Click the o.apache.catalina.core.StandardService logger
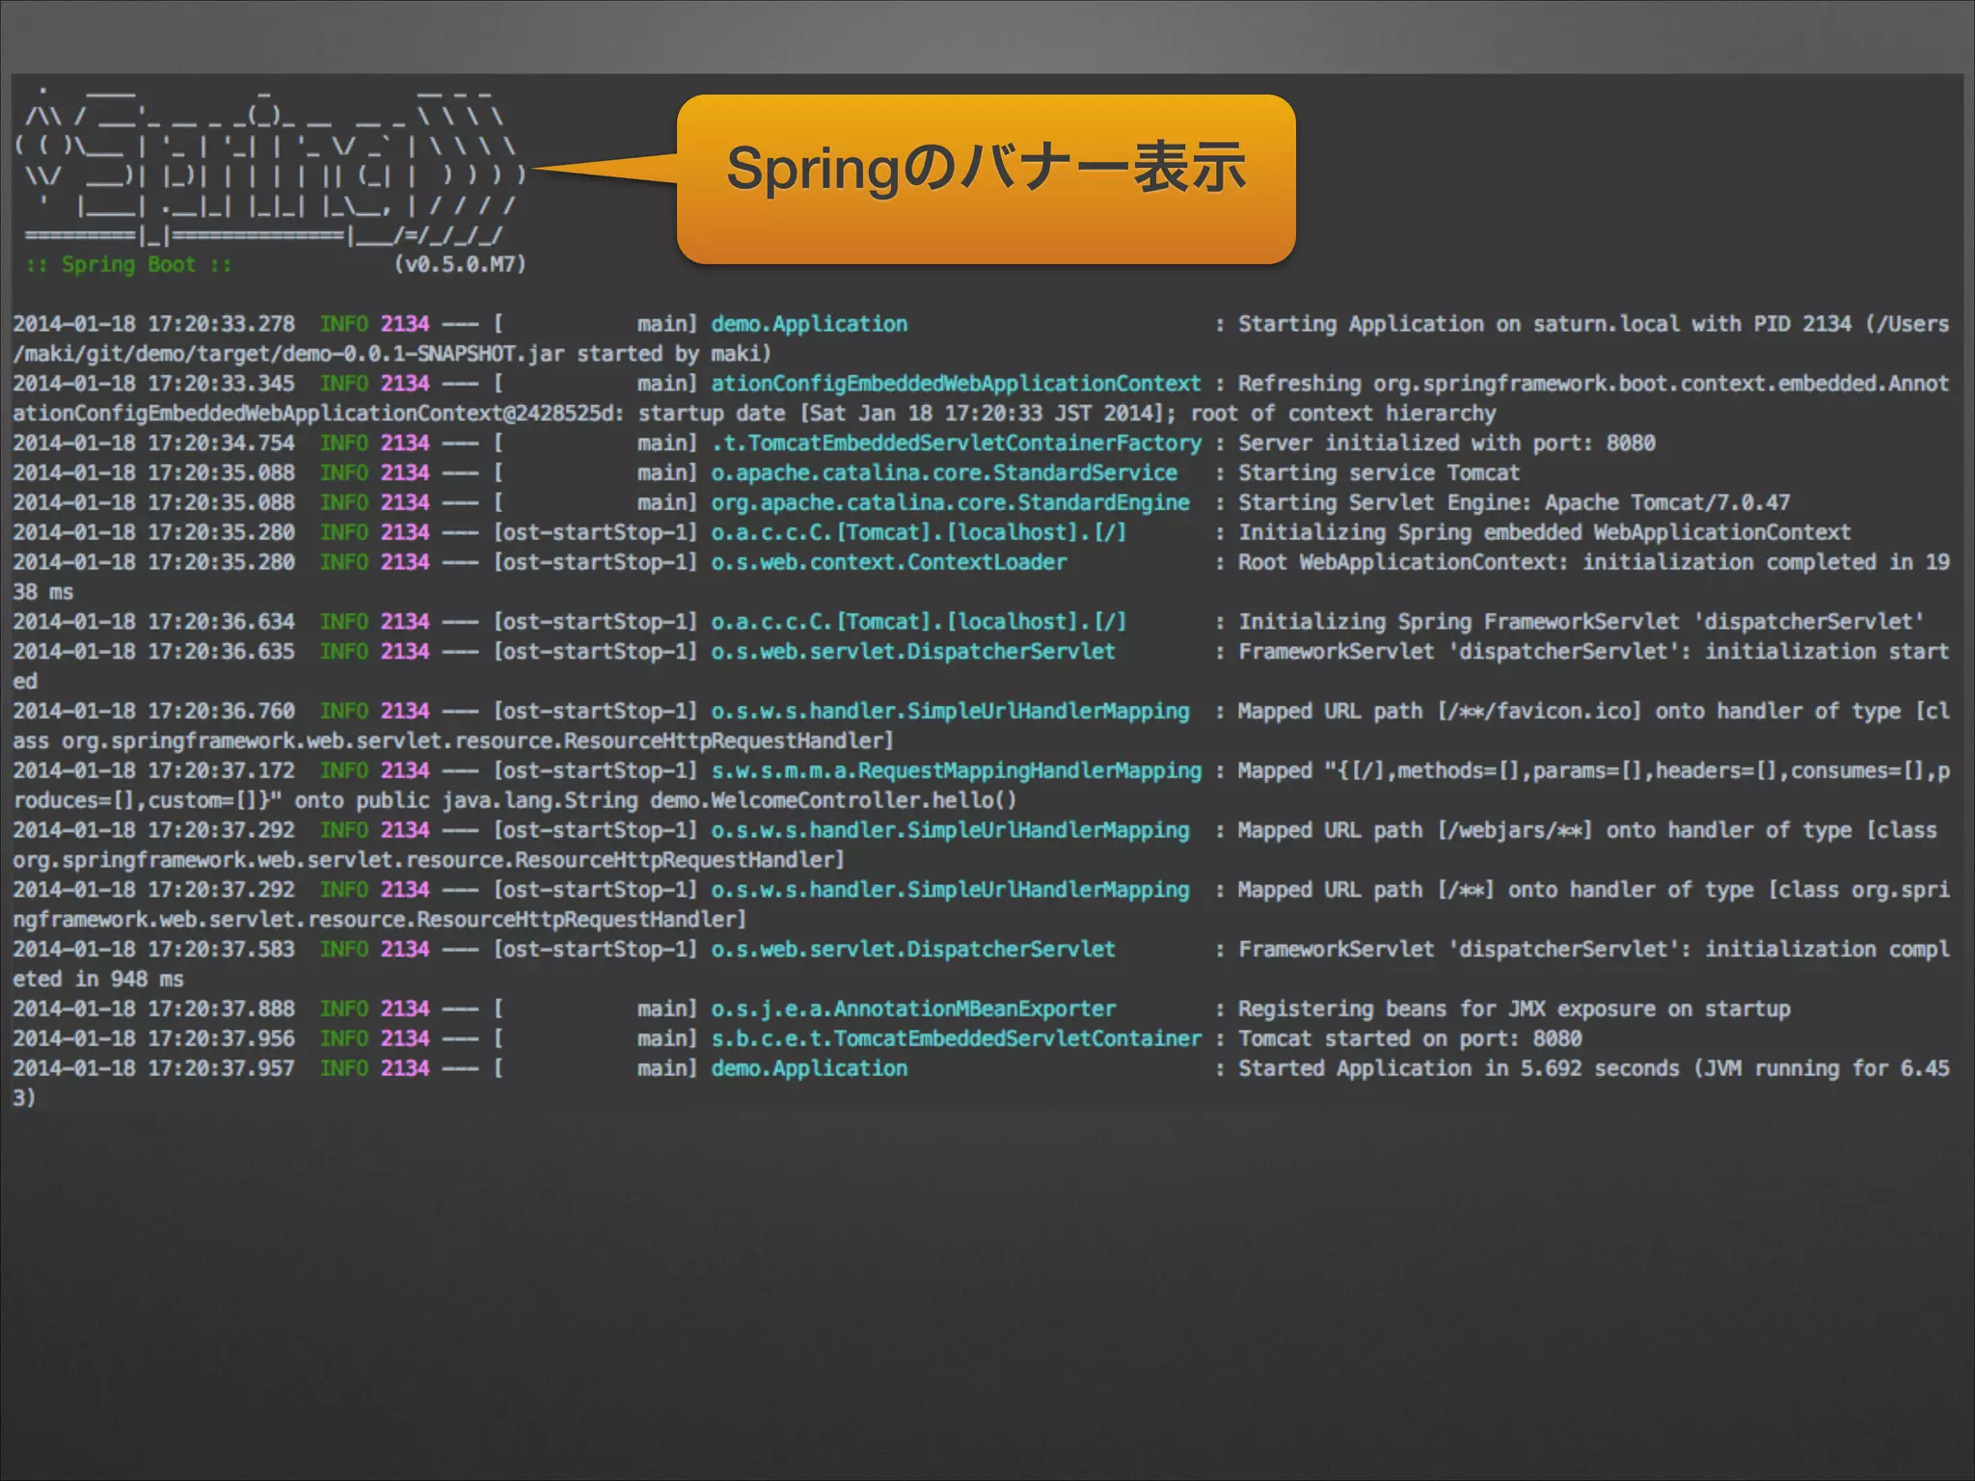1975x1481 pixels. point(944,473)
